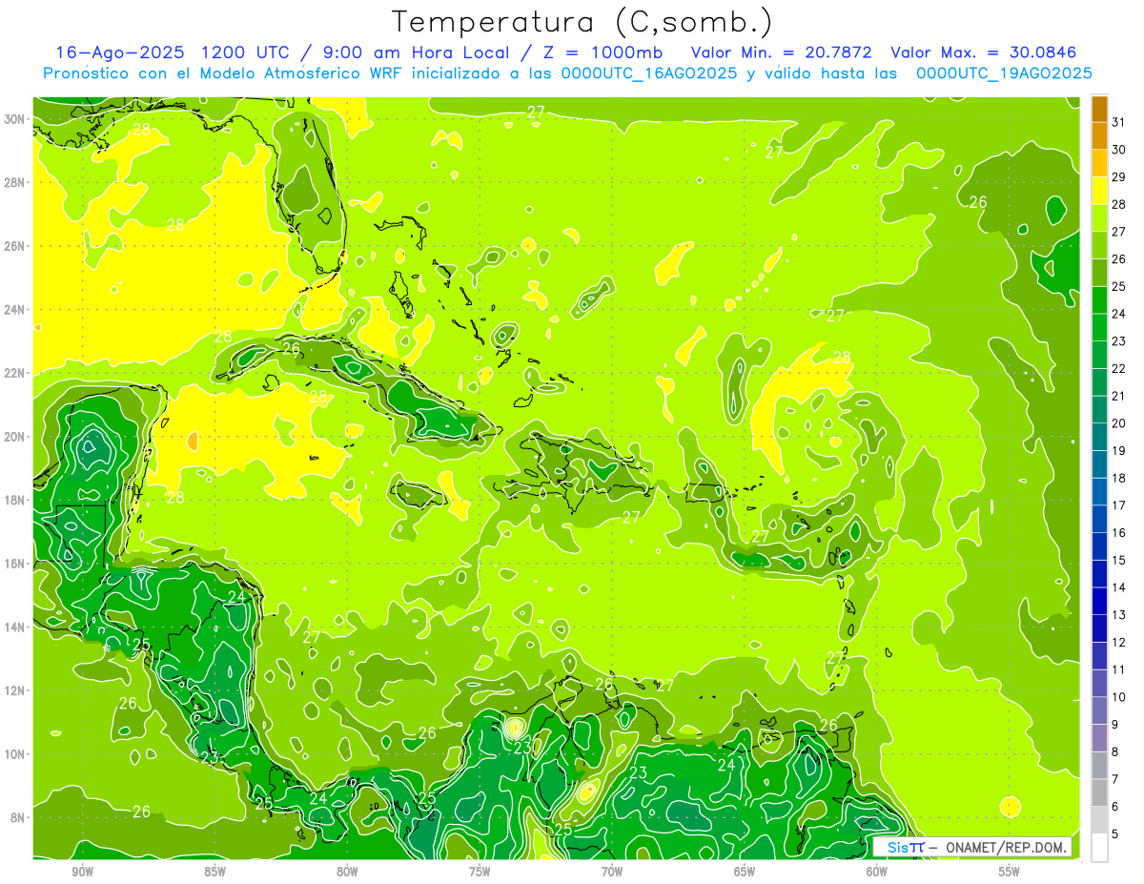Click the '28N' latitude axis label
The height and width of the screenshot is (884, 1144).
[14, 182]
